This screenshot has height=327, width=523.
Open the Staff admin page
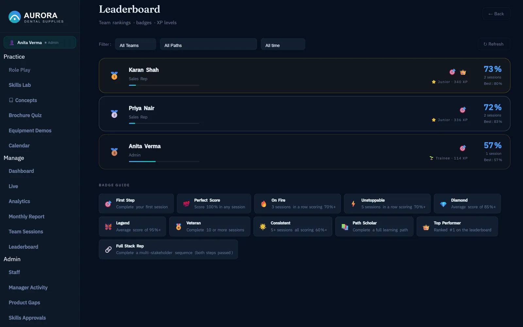[14, 272]
